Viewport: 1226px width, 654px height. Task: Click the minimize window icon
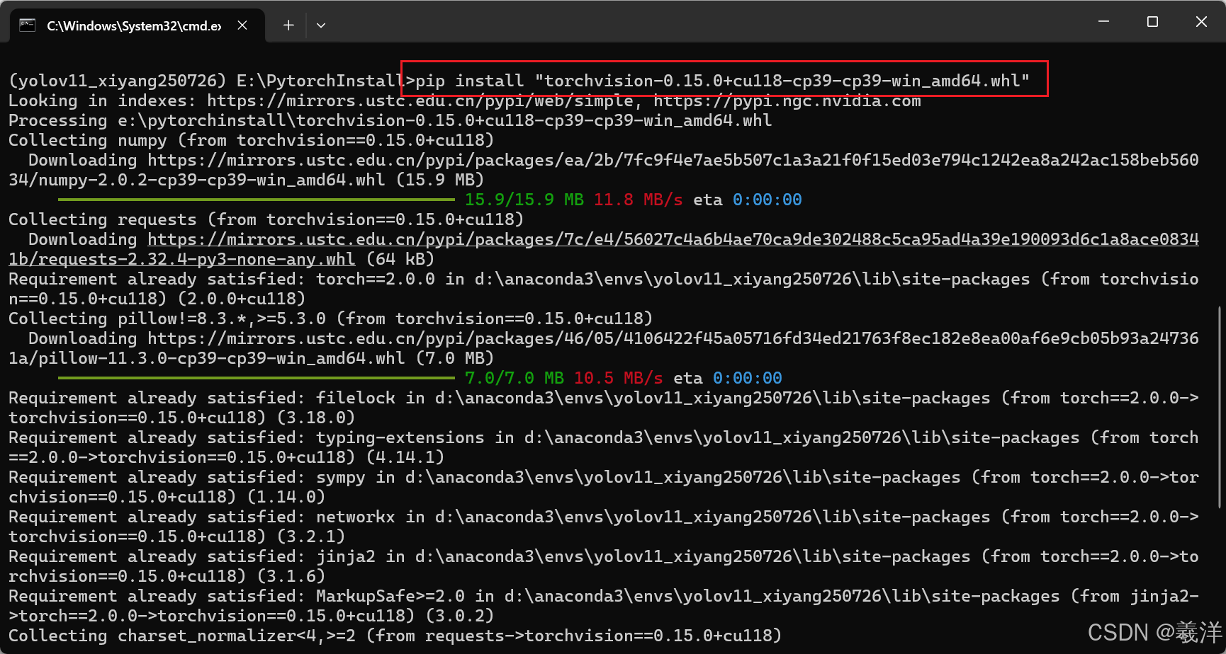coord(1103,21)
